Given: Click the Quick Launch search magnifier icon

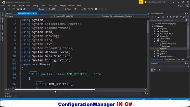Looking at the screenshot, I should tap(174, 2).
